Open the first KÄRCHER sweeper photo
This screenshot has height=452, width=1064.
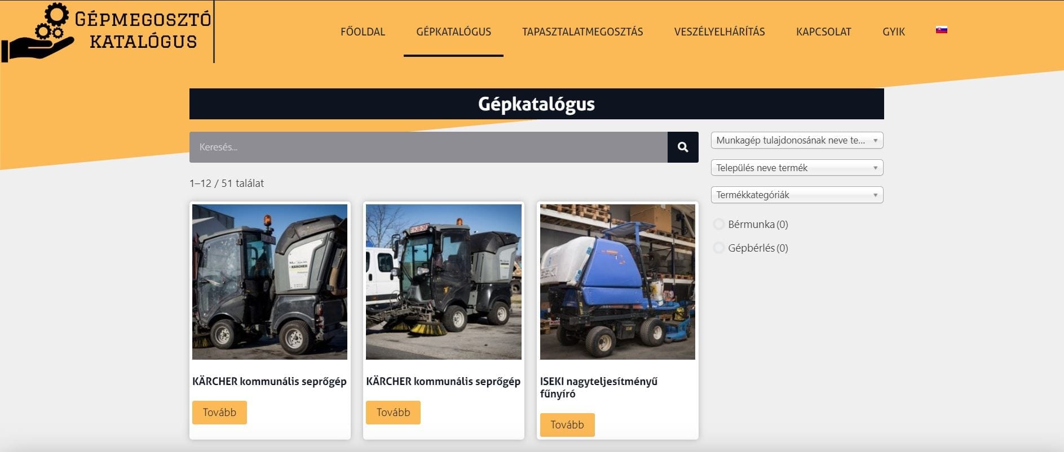pos(270,282)
